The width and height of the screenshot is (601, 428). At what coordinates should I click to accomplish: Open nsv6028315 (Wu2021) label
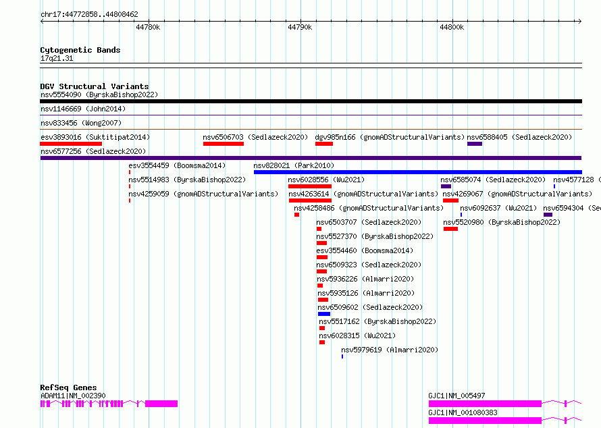tap(357, 336)
